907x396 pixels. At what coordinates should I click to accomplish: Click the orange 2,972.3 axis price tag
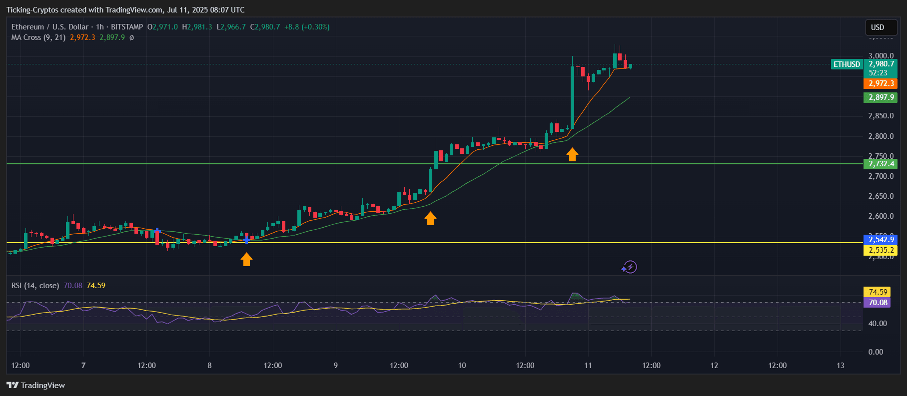coord(881,83)
